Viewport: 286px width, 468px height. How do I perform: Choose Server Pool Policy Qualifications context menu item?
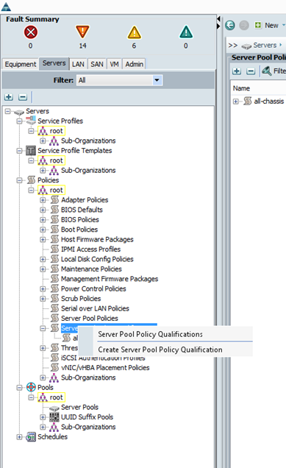pos(150,334)
